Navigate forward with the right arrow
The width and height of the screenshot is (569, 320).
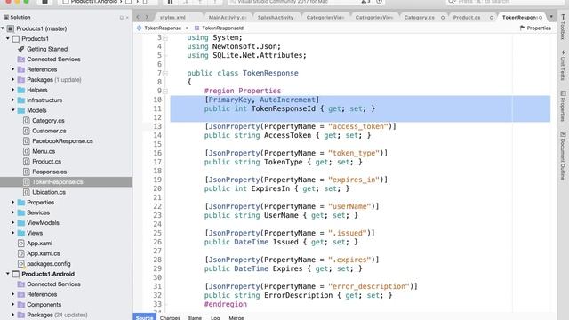coord(147,17)
